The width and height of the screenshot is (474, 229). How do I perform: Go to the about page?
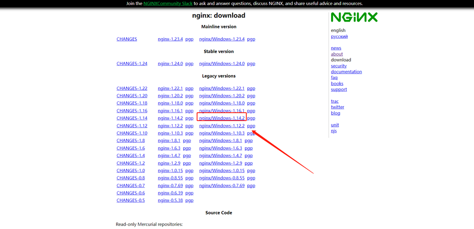[337, 54]
